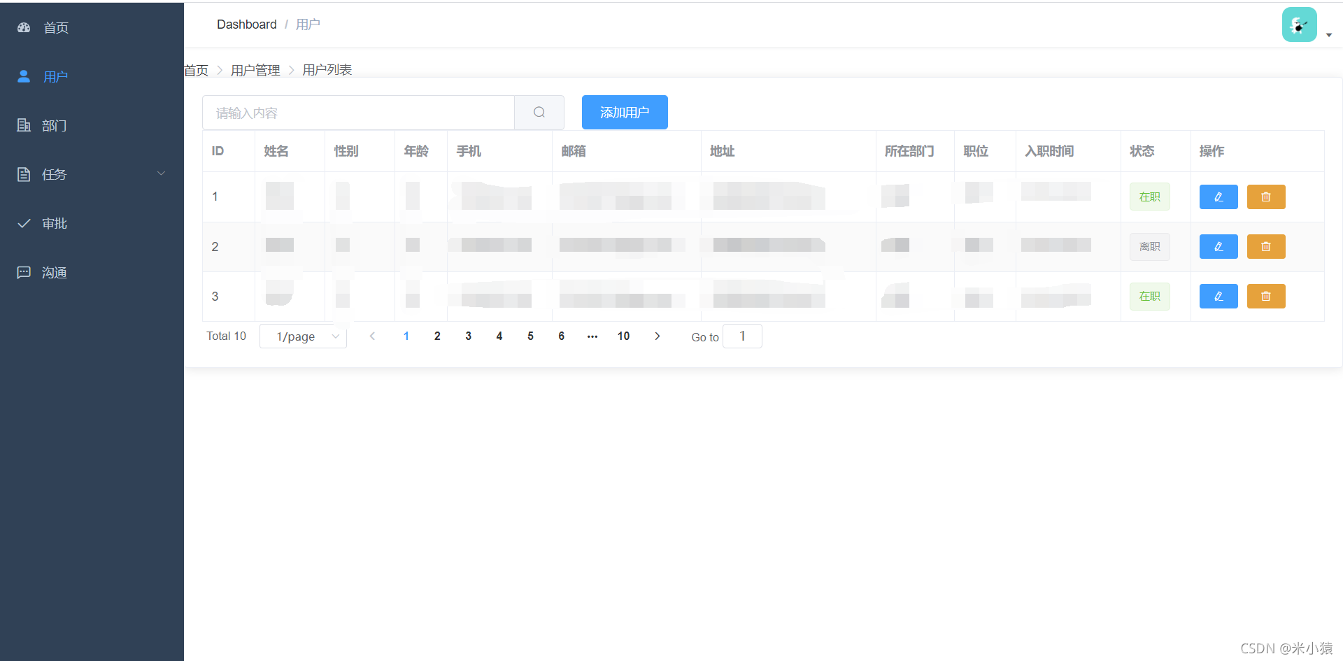Select the 审批 approval checkmark icon
The image size is (1343, 661).
click(x=23, y=223)
